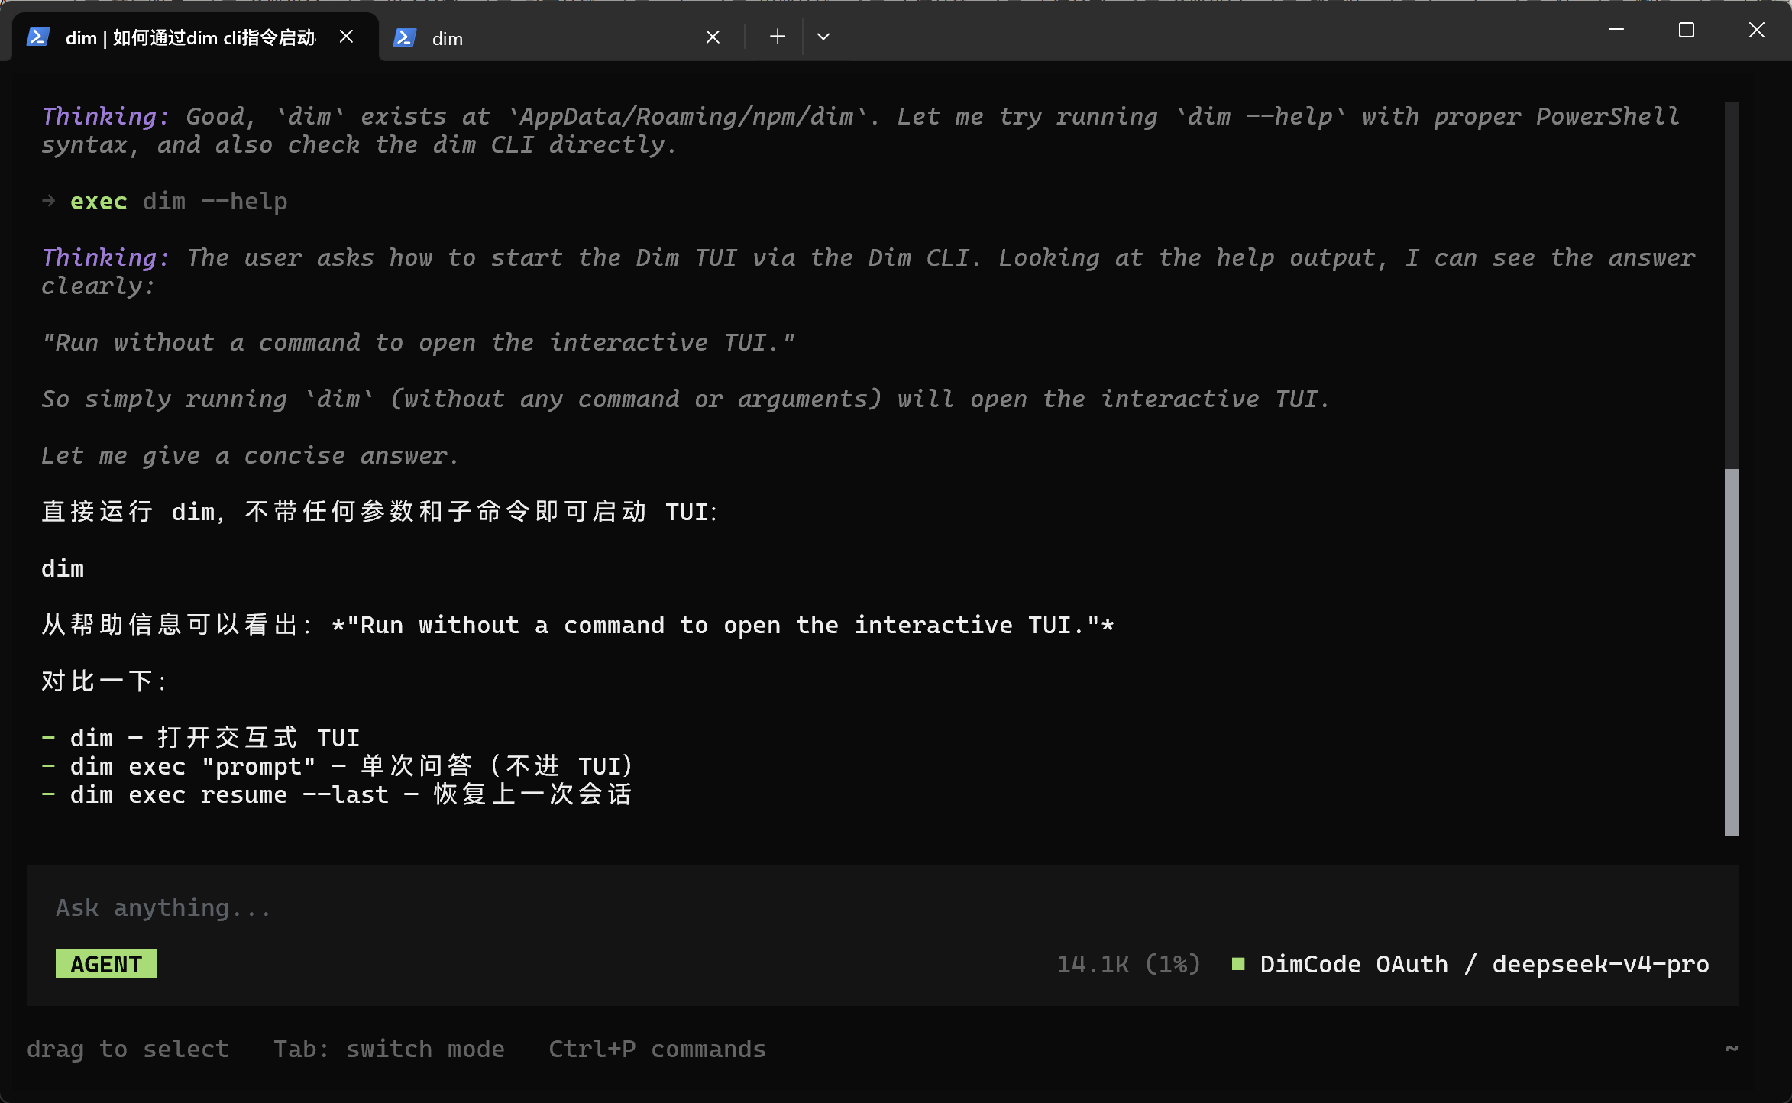
Task: Focus the Ask anything input field
Action: click(x=882, y=907)
